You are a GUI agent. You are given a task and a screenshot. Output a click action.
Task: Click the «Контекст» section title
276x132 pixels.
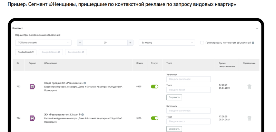click(x=18, y=29)
